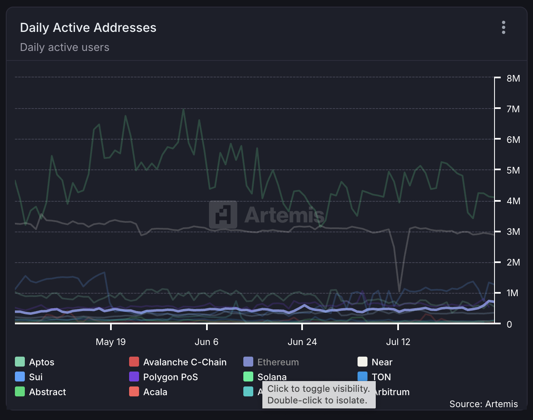Screen dimensions: 533x420
Task: Click the 1M y-axis label
Action: point(513,293)
